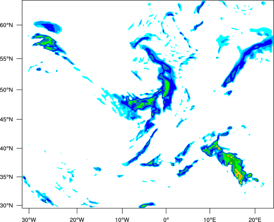The height and width of the screenshot is (222, 274).
Task: Click the 60°N latitude label
Action: pyautogui.click(x=7, y=25)
